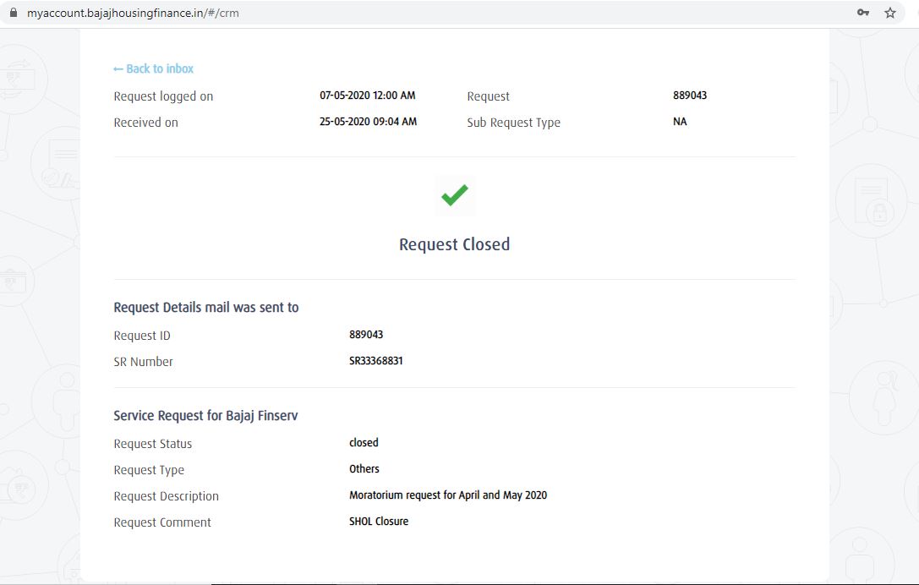Click the Request Closed heading
The height and width of the screenshot is (585, 919).
tap(454, 244)
